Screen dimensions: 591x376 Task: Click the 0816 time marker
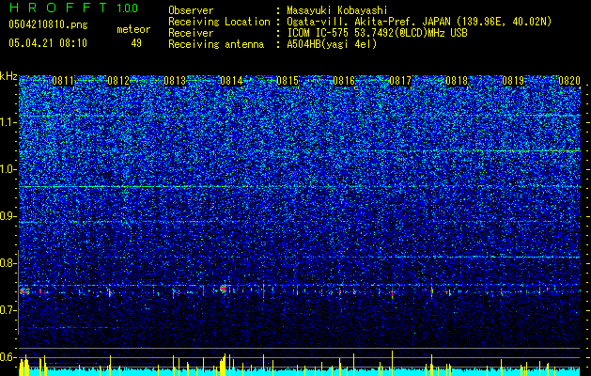344,81
